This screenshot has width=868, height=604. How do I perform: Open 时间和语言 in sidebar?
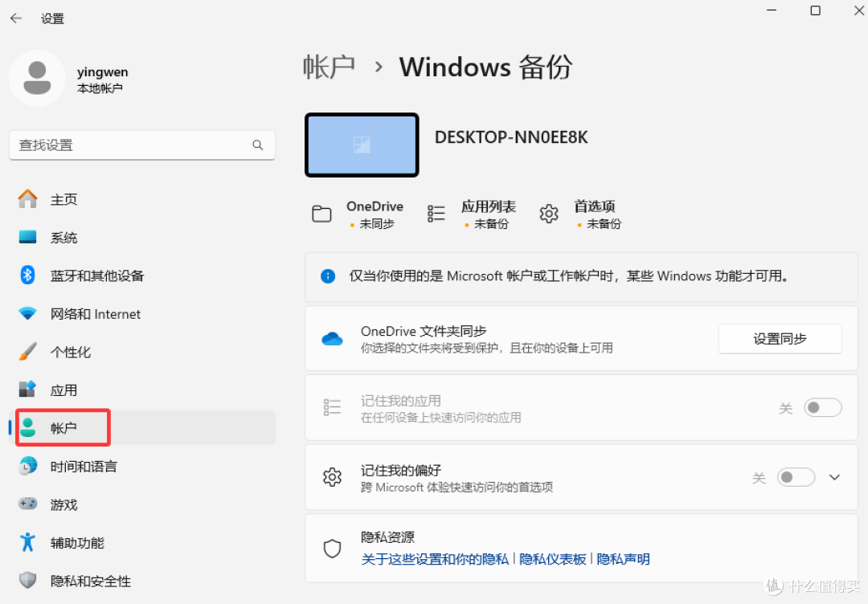coord(142,466)
